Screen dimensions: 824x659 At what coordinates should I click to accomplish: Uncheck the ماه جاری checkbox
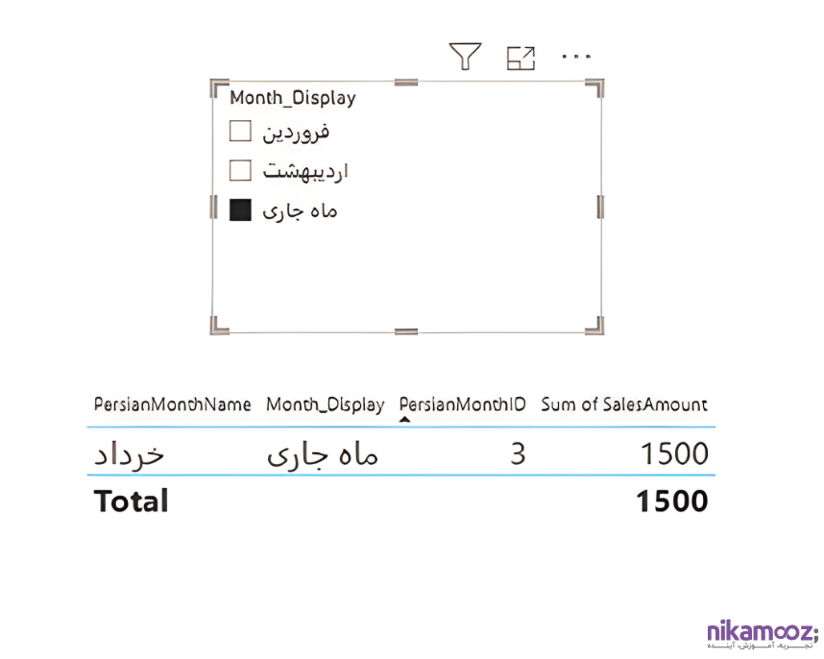coord(240,210)
